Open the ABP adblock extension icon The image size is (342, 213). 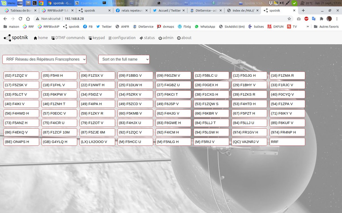point(306,19)
